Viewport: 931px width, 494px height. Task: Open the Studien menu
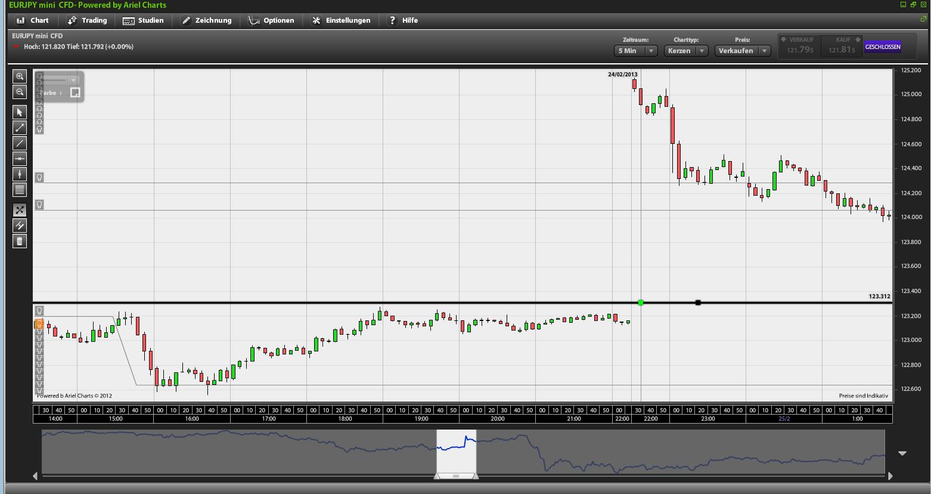143,20
